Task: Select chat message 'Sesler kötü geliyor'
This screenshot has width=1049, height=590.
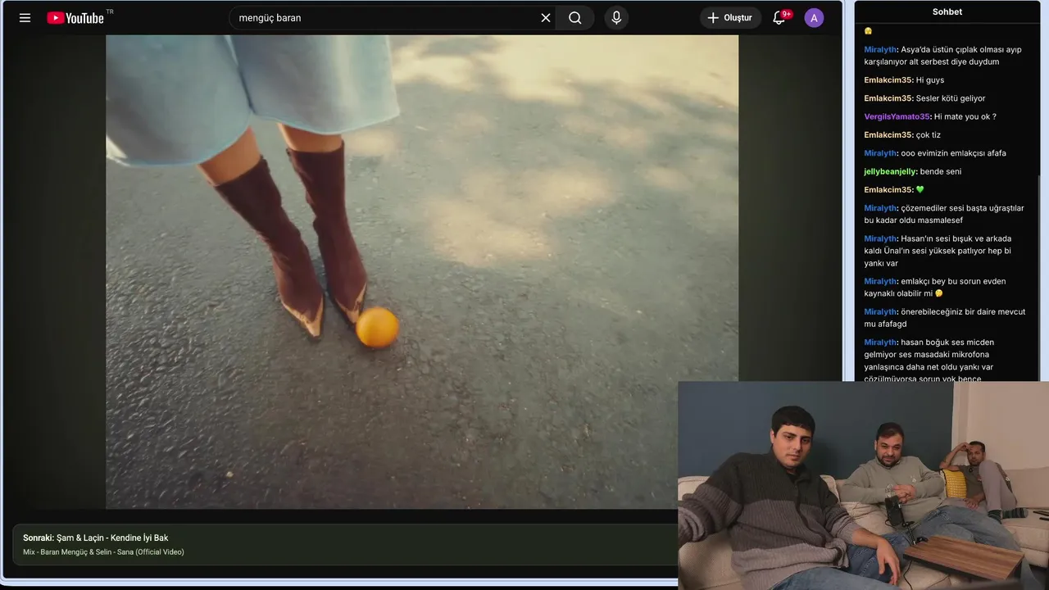Action: [951, 98]
